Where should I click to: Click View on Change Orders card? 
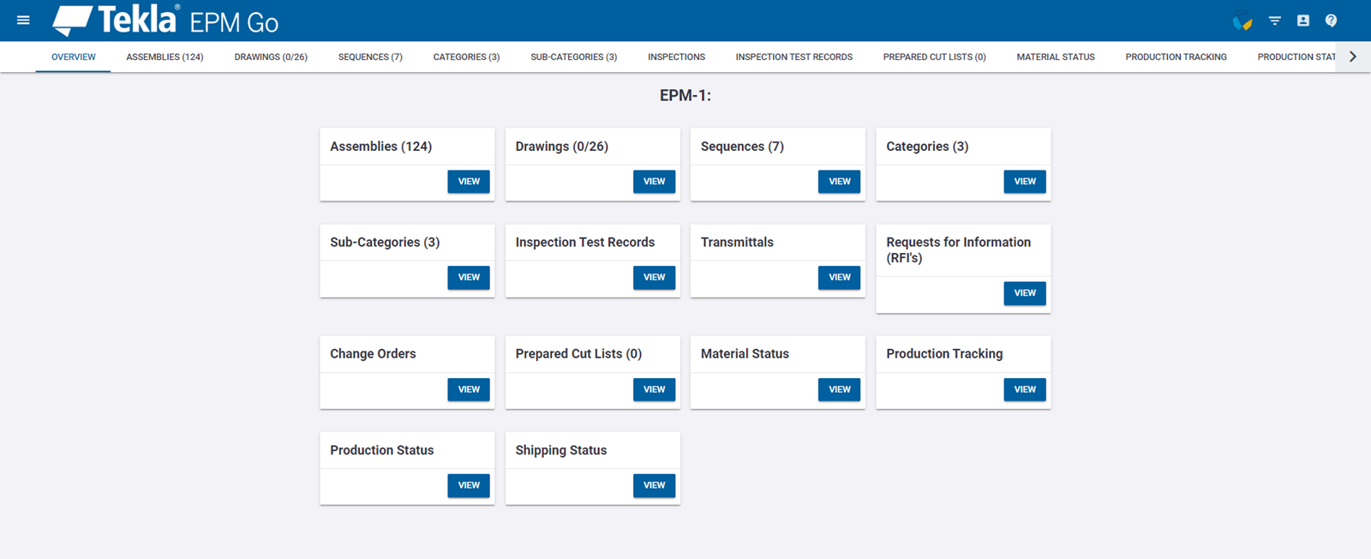point(469,389)
